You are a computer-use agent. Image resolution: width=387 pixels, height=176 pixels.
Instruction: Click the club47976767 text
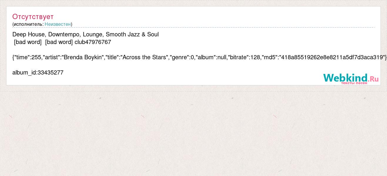(93, 42)
